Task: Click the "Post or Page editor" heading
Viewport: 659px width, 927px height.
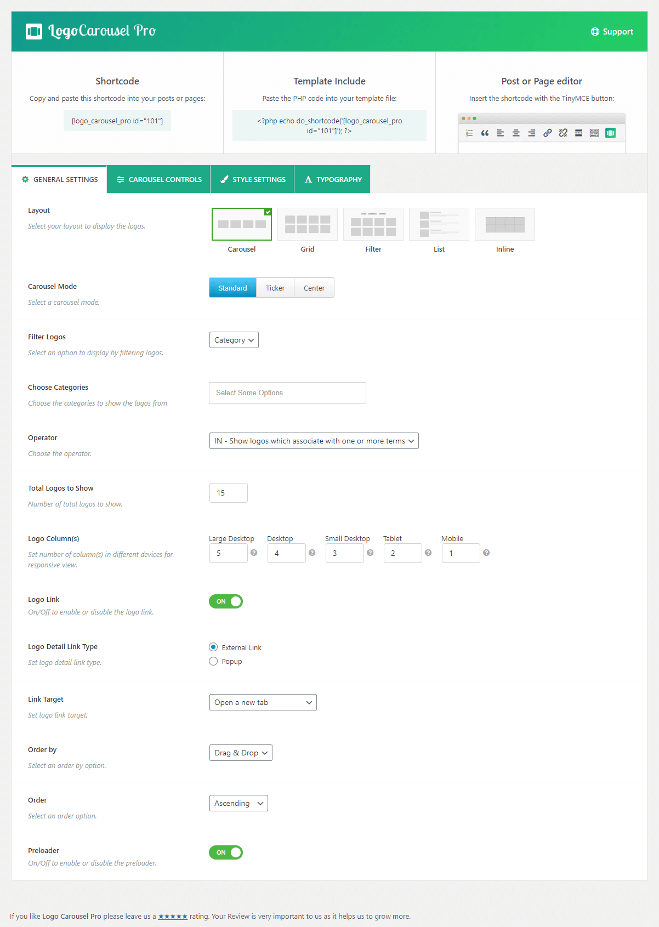Action: [542, 81]
